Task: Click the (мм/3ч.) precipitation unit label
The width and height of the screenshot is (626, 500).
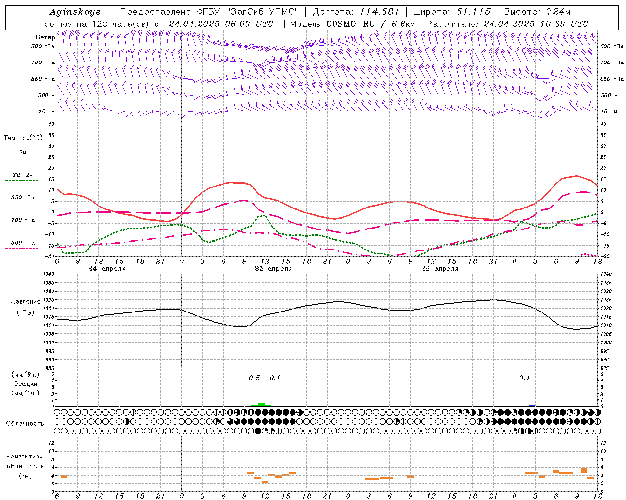Action: click(25, 375)
